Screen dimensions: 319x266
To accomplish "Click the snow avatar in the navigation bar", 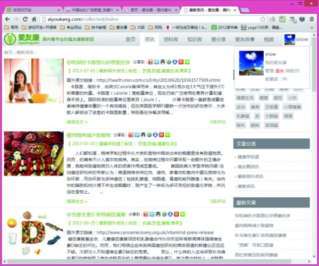I will click(x=290, y=39).
